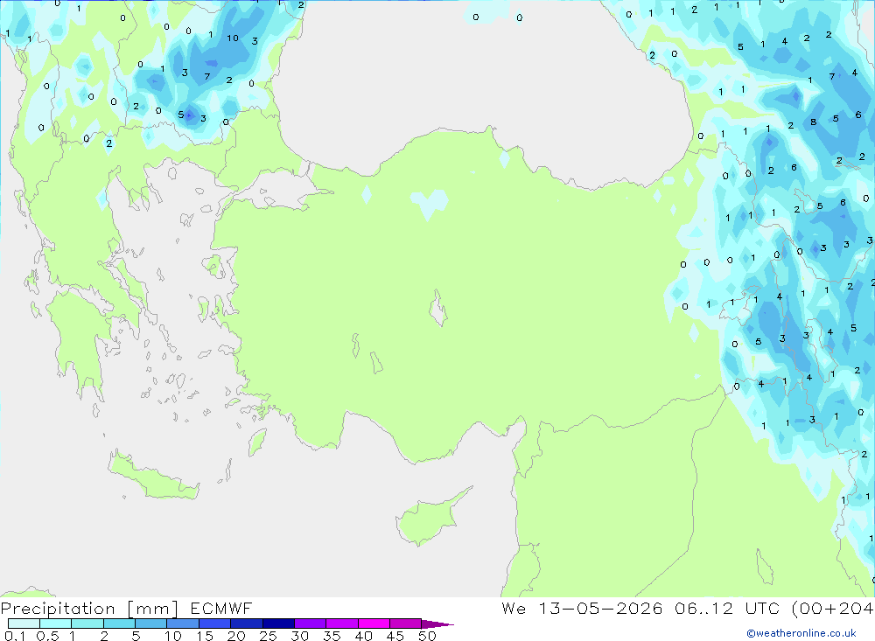Click the date '13-05-2026' in the footer
Viewport: 875px width, 641px height.
600,608
